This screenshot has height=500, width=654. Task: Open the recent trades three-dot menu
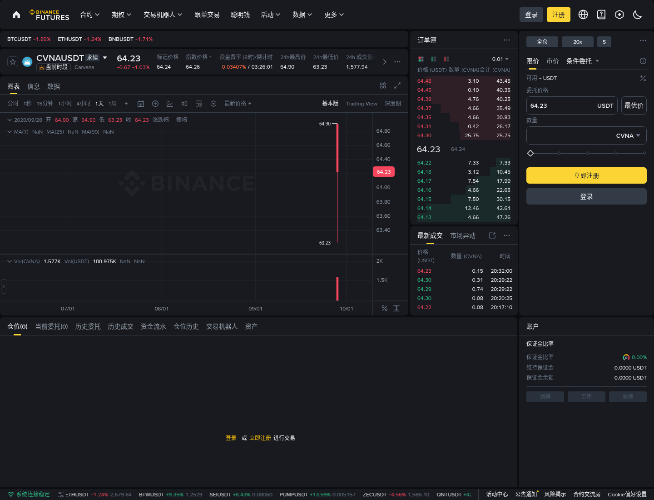coord(507,235)
